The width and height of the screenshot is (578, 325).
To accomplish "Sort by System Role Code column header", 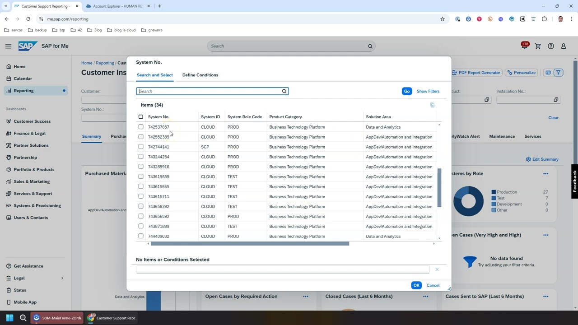I will [245, 117].
